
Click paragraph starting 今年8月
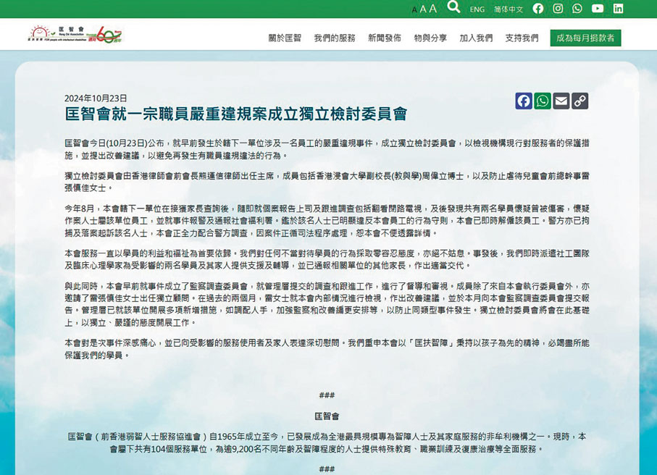[327, 221]
